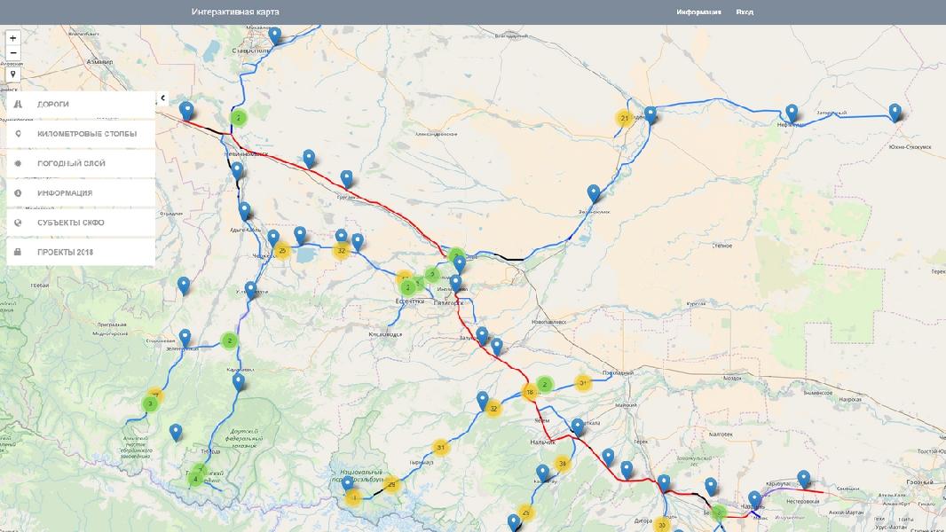Open the yellow cluster marker numbered 21
This screenshot has width=946, height=532.
[625, 118]
